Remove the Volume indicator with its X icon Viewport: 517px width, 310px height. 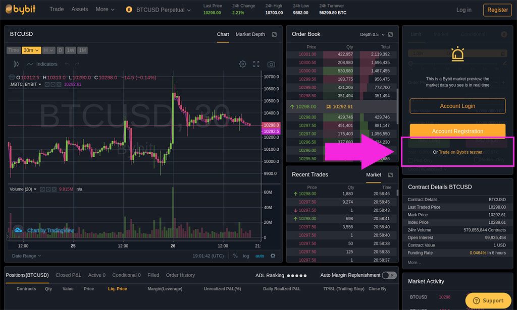click(54, 189)
